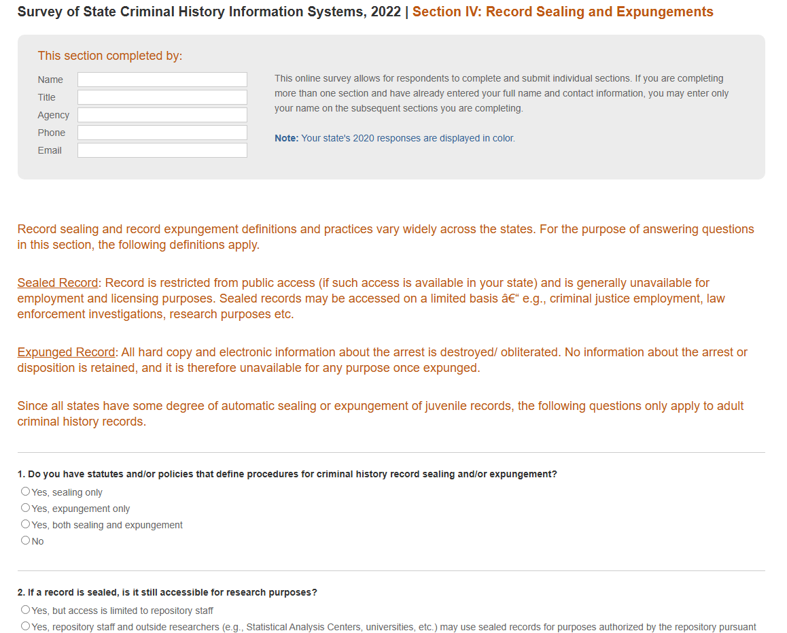The height and width of the screenshot is (633, 787).
Task: Click the "Section IV: Record Sealing and Expungements" heading
Action: click(x=563, y=12)
